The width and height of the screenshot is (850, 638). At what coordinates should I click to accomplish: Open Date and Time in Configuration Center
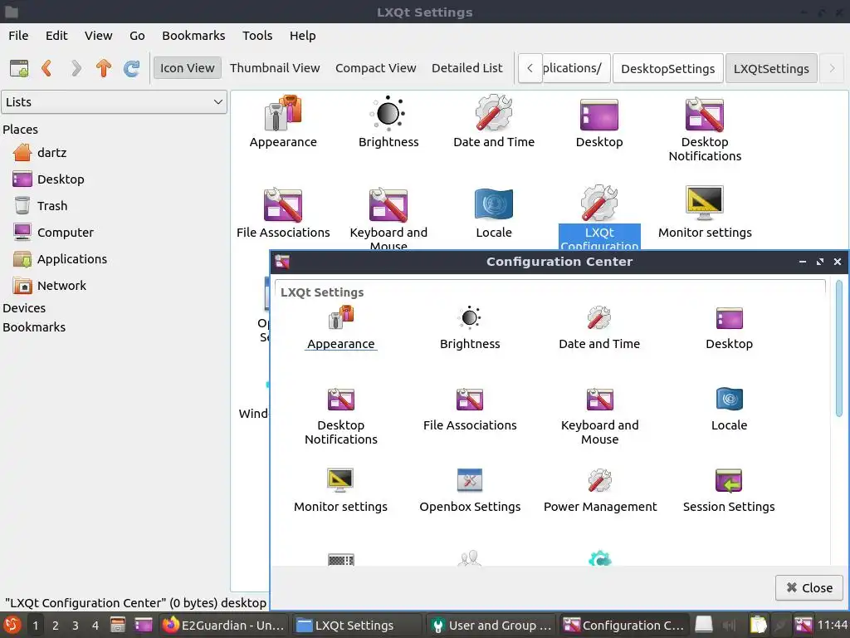(x=599, y=327)
